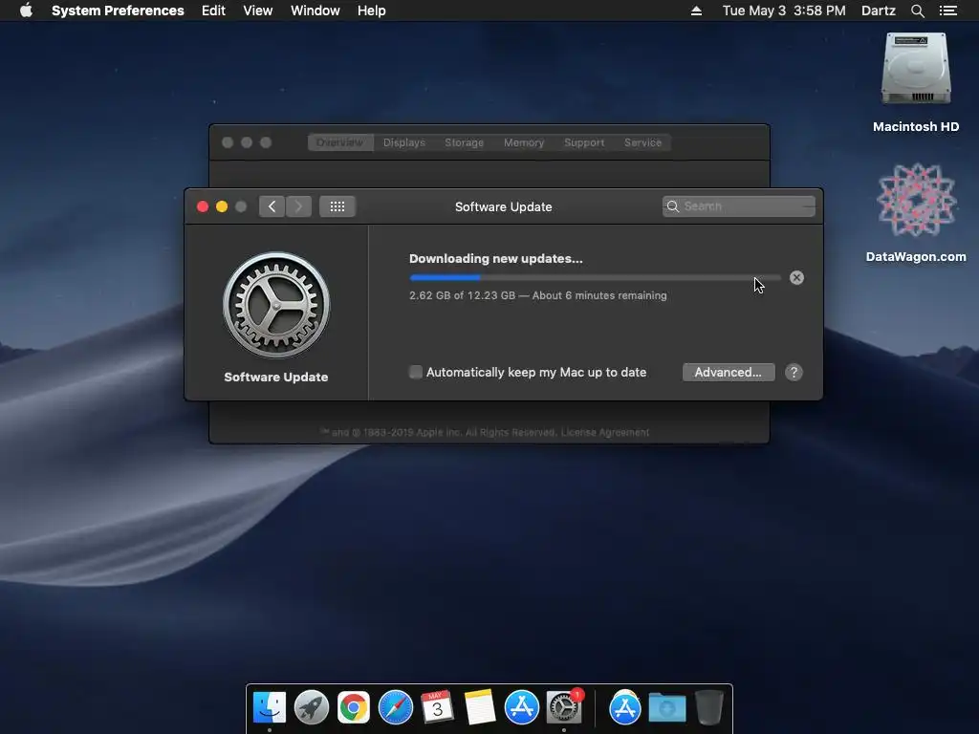Minimize the Software Update window
979x734 pixels.
click(x=222, y=206)
